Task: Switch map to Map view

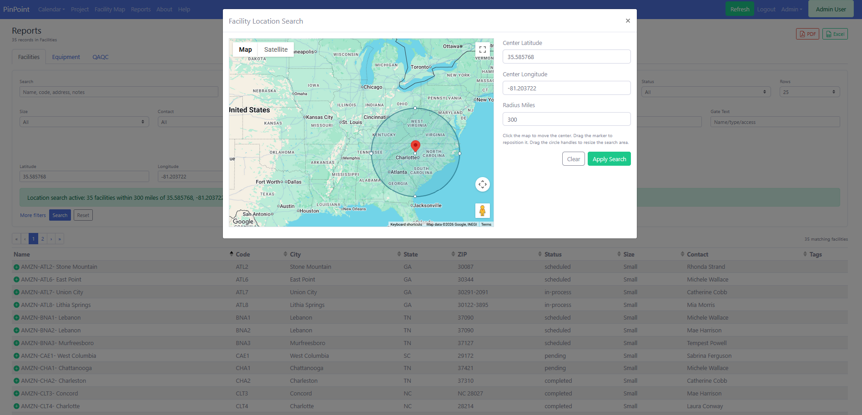Action: click(x=245, y=49)
